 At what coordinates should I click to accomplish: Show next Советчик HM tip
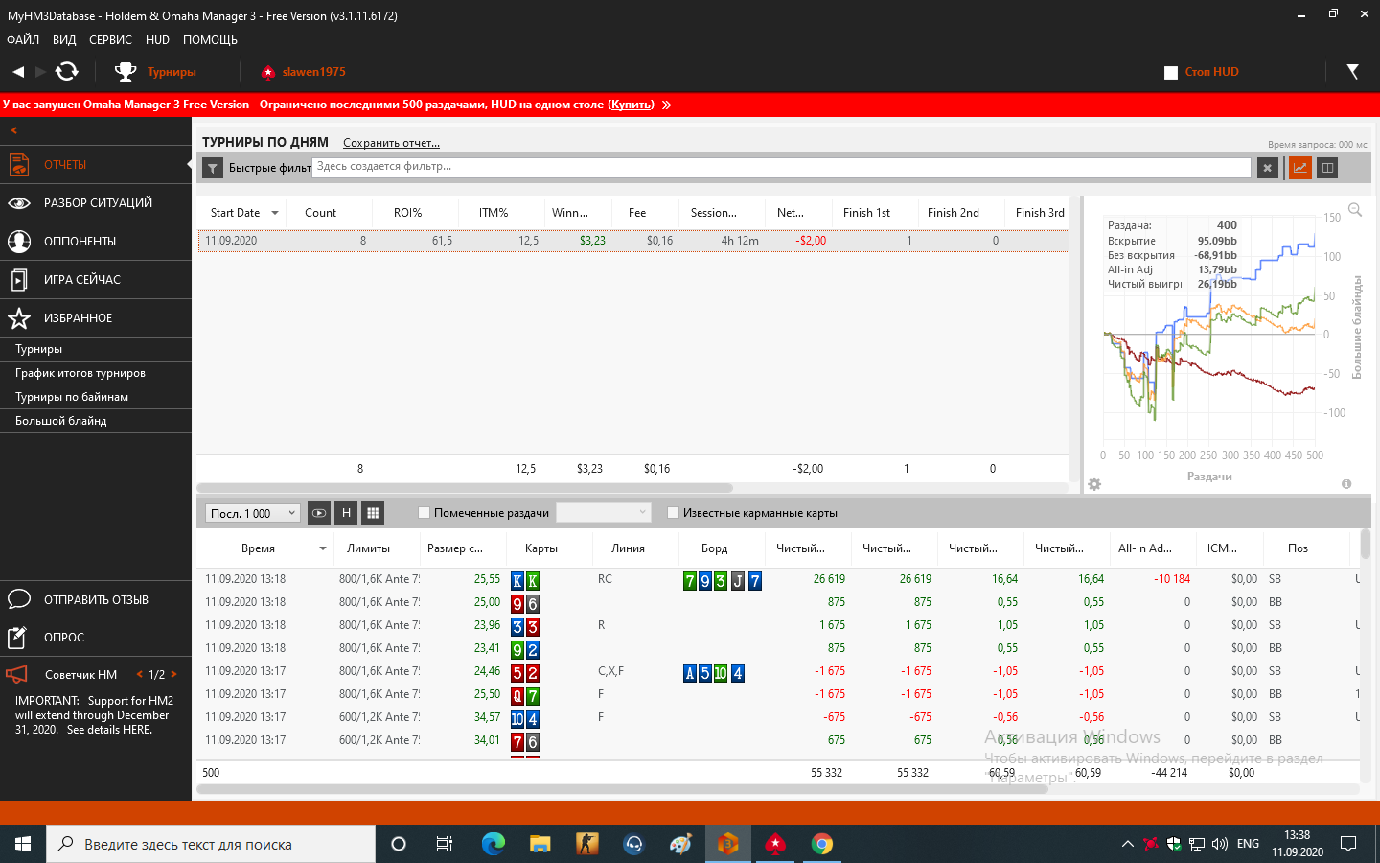coord(173,675)
